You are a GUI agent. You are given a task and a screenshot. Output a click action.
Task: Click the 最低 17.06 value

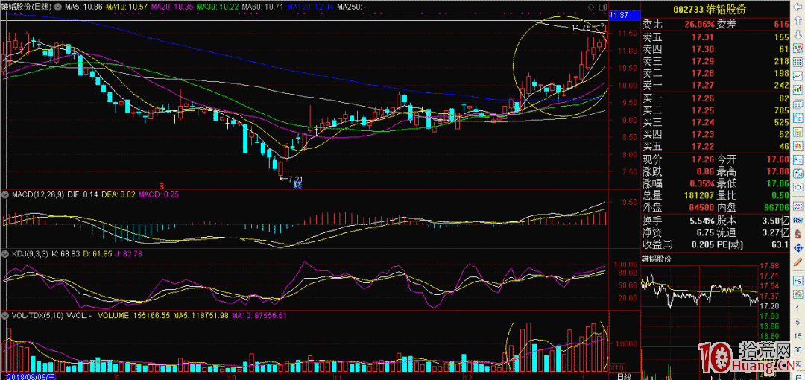tap(777, 183)
